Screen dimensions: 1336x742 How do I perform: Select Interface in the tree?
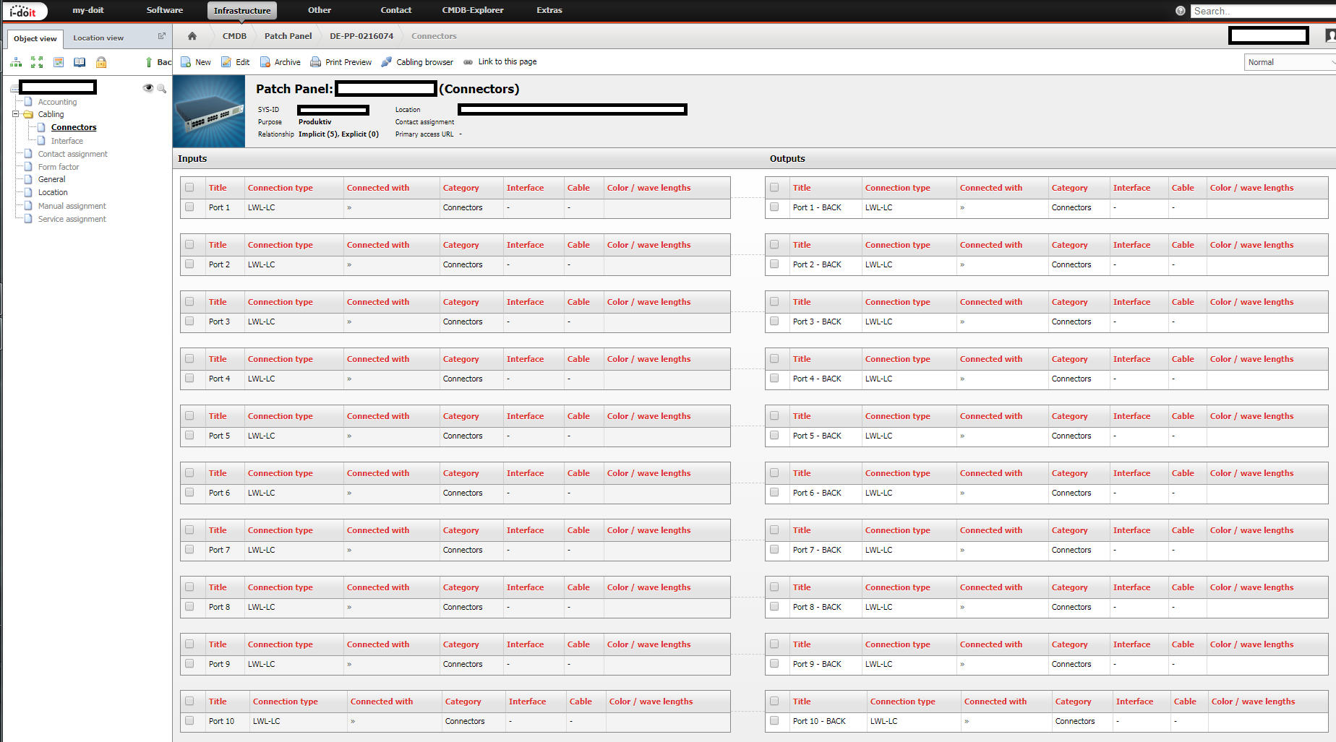point(67,141)
